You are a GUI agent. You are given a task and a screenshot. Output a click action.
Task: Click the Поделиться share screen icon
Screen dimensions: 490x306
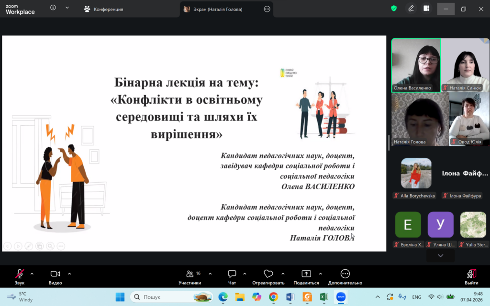(306, 274)
